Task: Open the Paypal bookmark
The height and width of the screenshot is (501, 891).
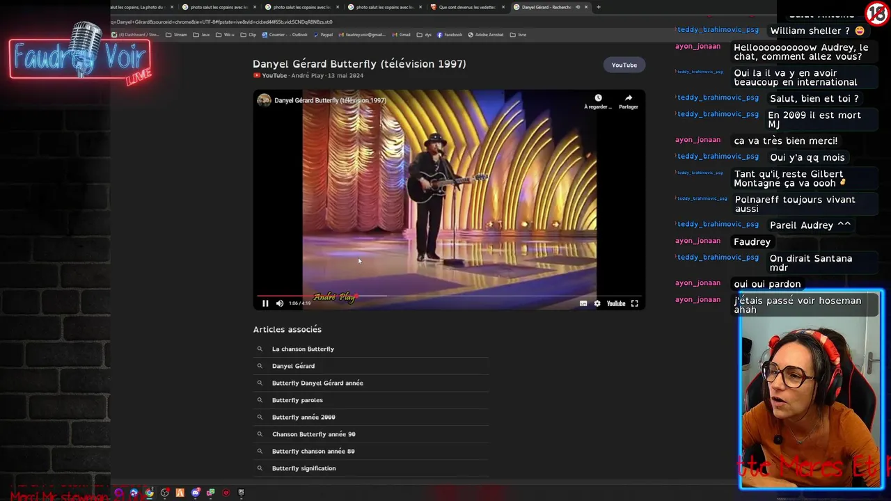Action: pos(323,35)
